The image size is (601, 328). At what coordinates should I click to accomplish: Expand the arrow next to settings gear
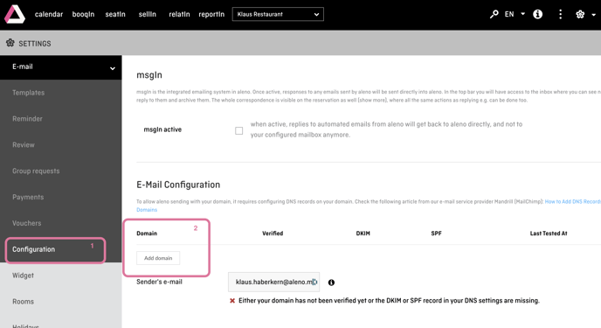594,15
